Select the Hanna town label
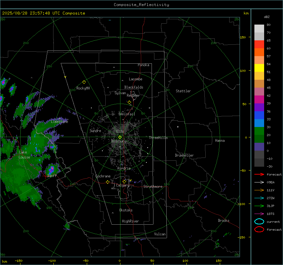This screenshot has height=265, width=283. pos(220,141)
